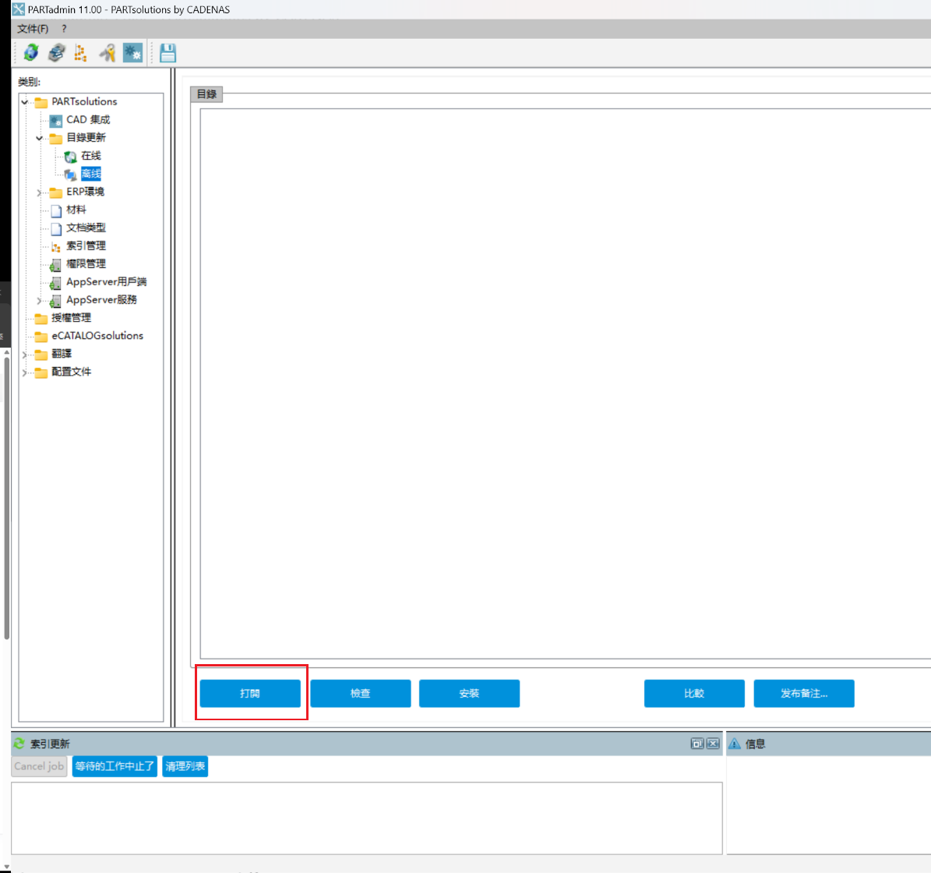The image size is (931, 873).
Task: Click the 授權管理 folder icon
Action: click(41, 318)
